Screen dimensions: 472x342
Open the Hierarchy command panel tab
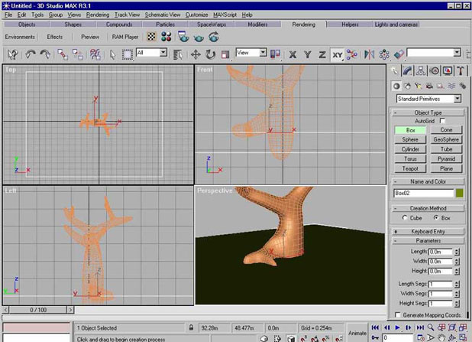[421, 71]
